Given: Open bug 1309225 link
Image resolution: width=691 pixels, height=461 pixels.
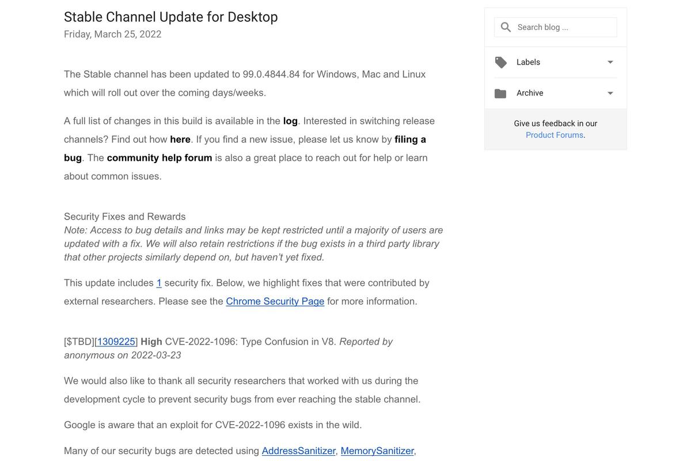Looking at the screenshot, I should [116, 342].
